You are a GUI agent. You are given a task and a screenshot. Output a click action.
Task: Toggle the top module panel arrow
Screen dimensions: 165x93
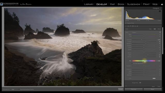82,1
